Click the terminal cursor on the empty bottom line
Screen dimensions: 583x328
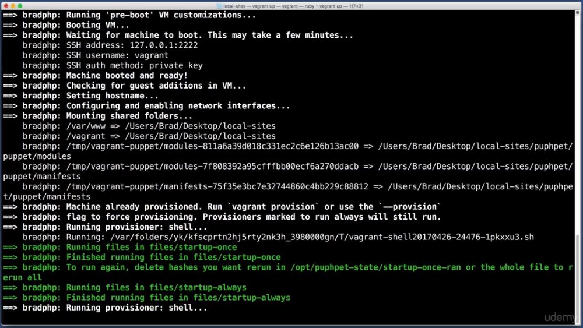pyautogui.click(x=3, y=318)
